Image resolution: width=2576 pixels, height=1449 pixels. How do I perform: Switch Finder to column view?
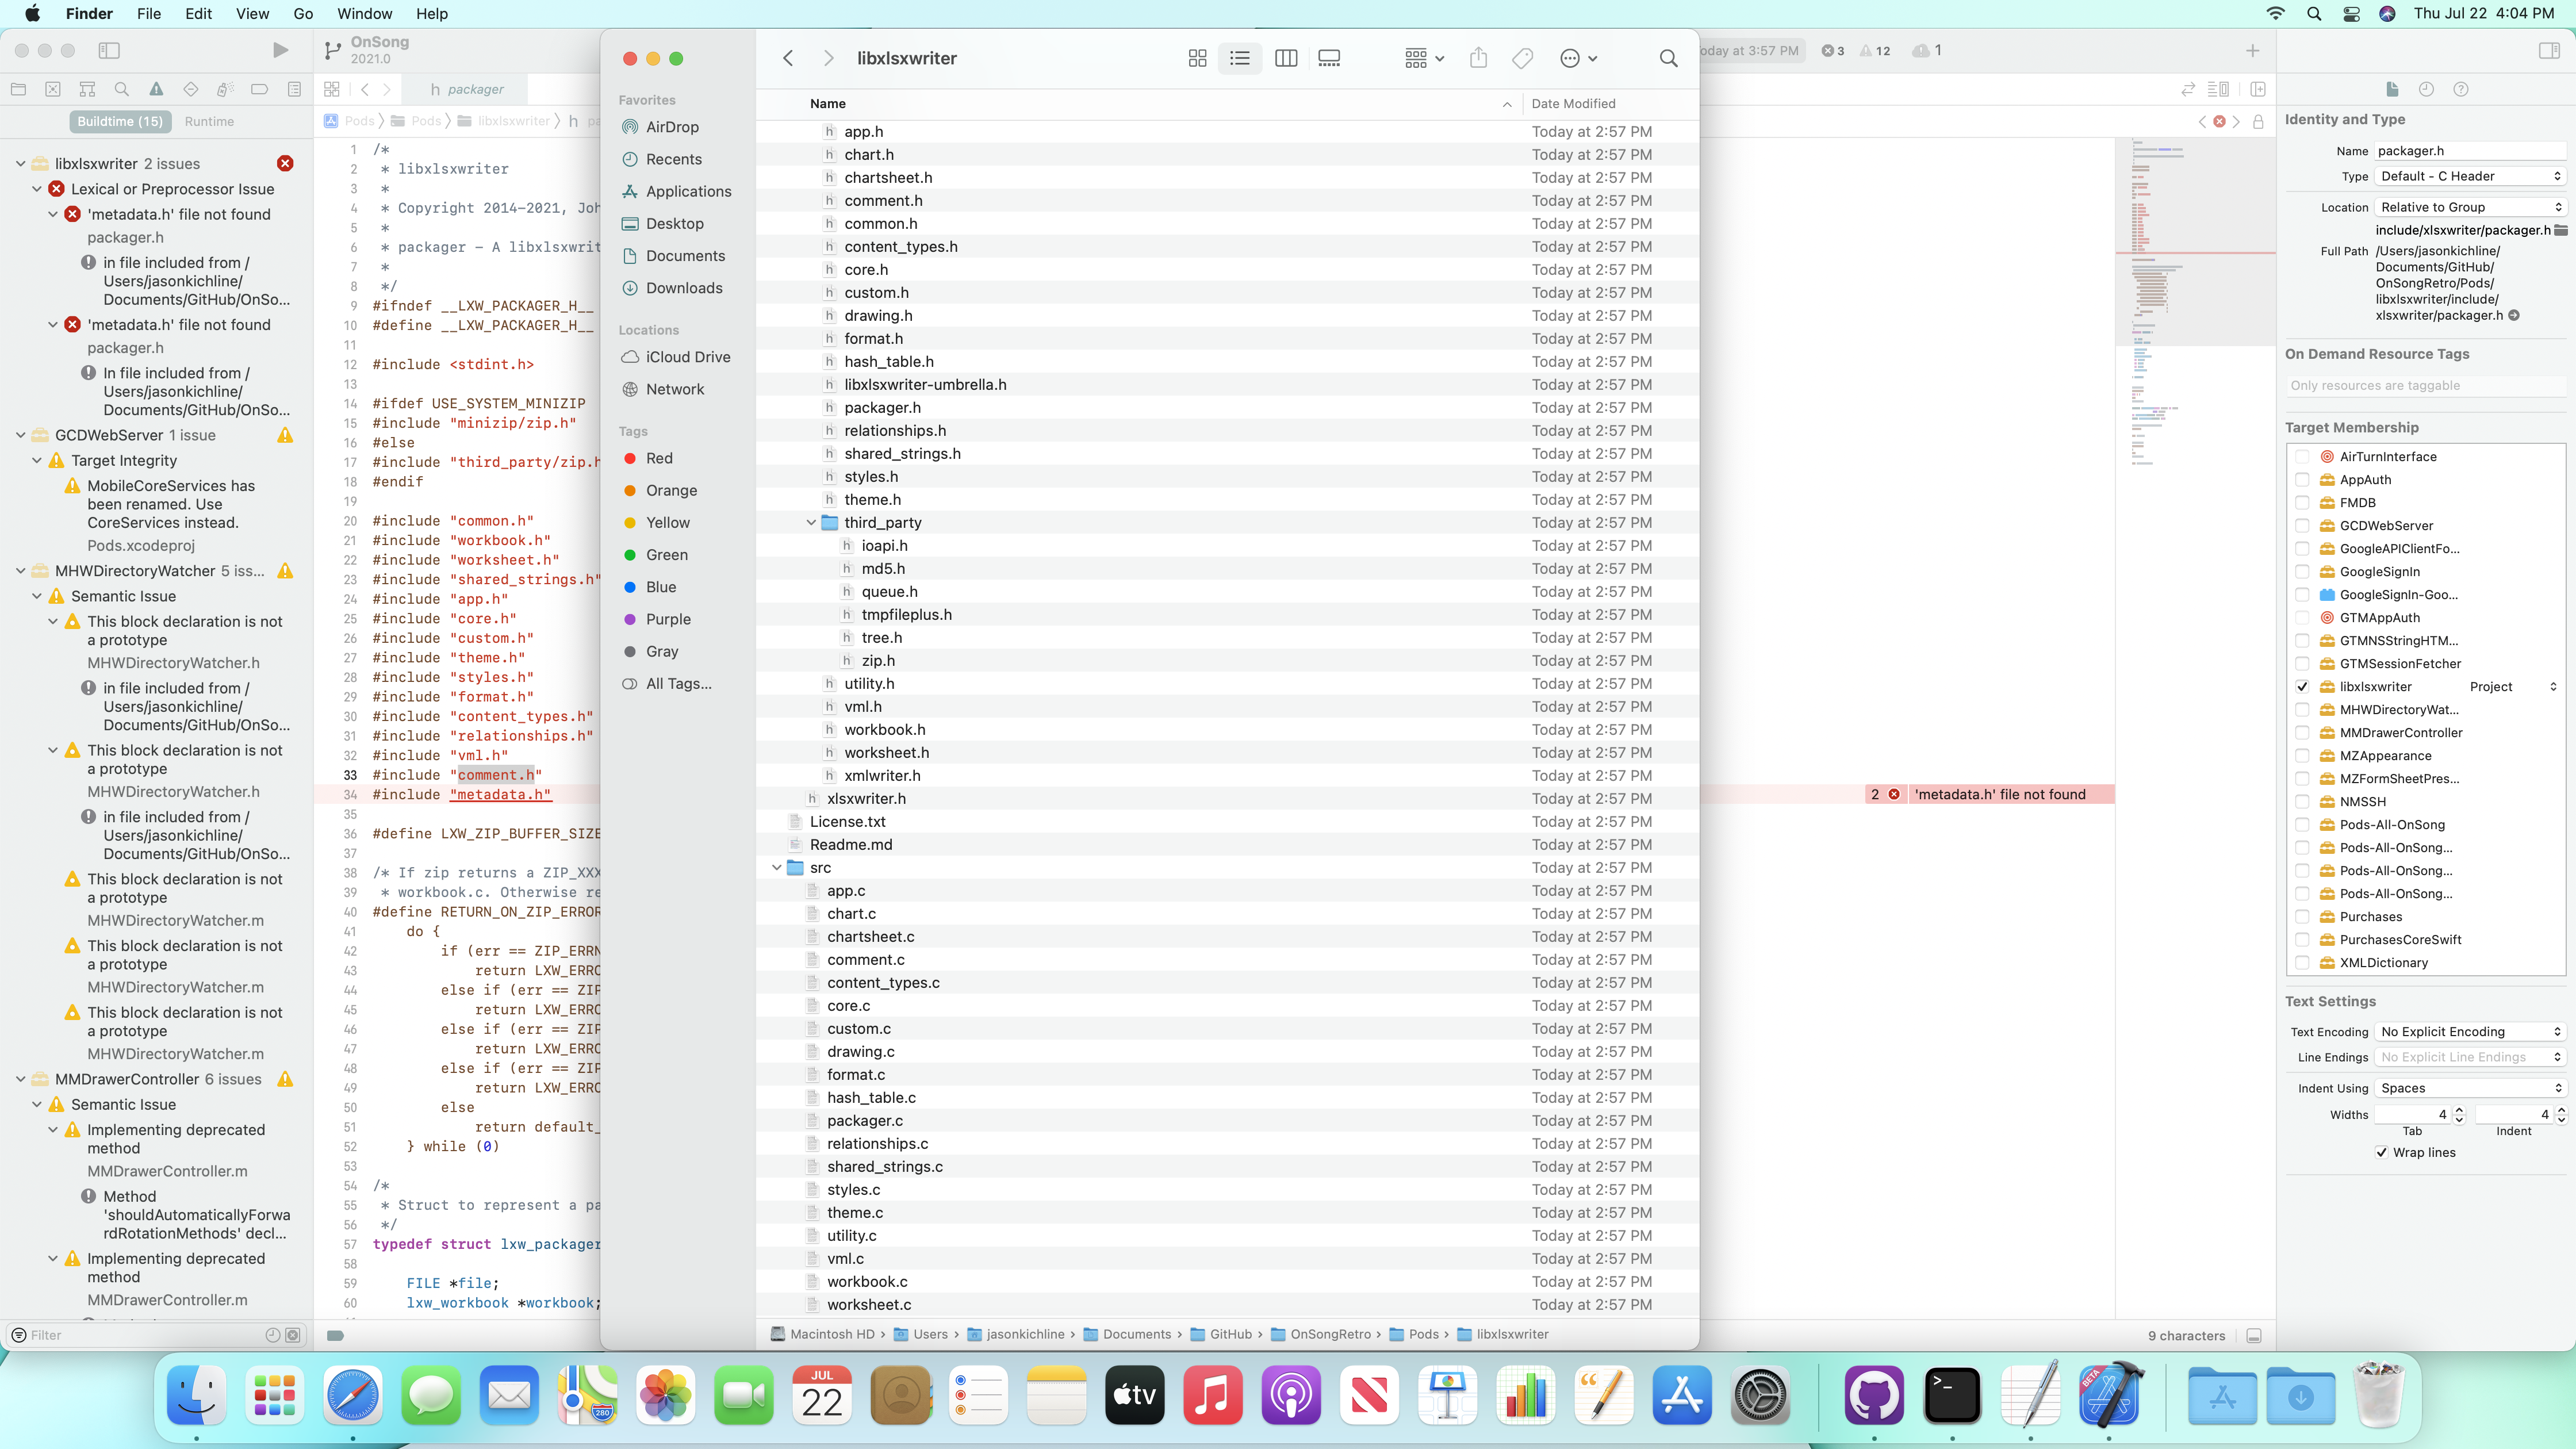[1286, 58]
